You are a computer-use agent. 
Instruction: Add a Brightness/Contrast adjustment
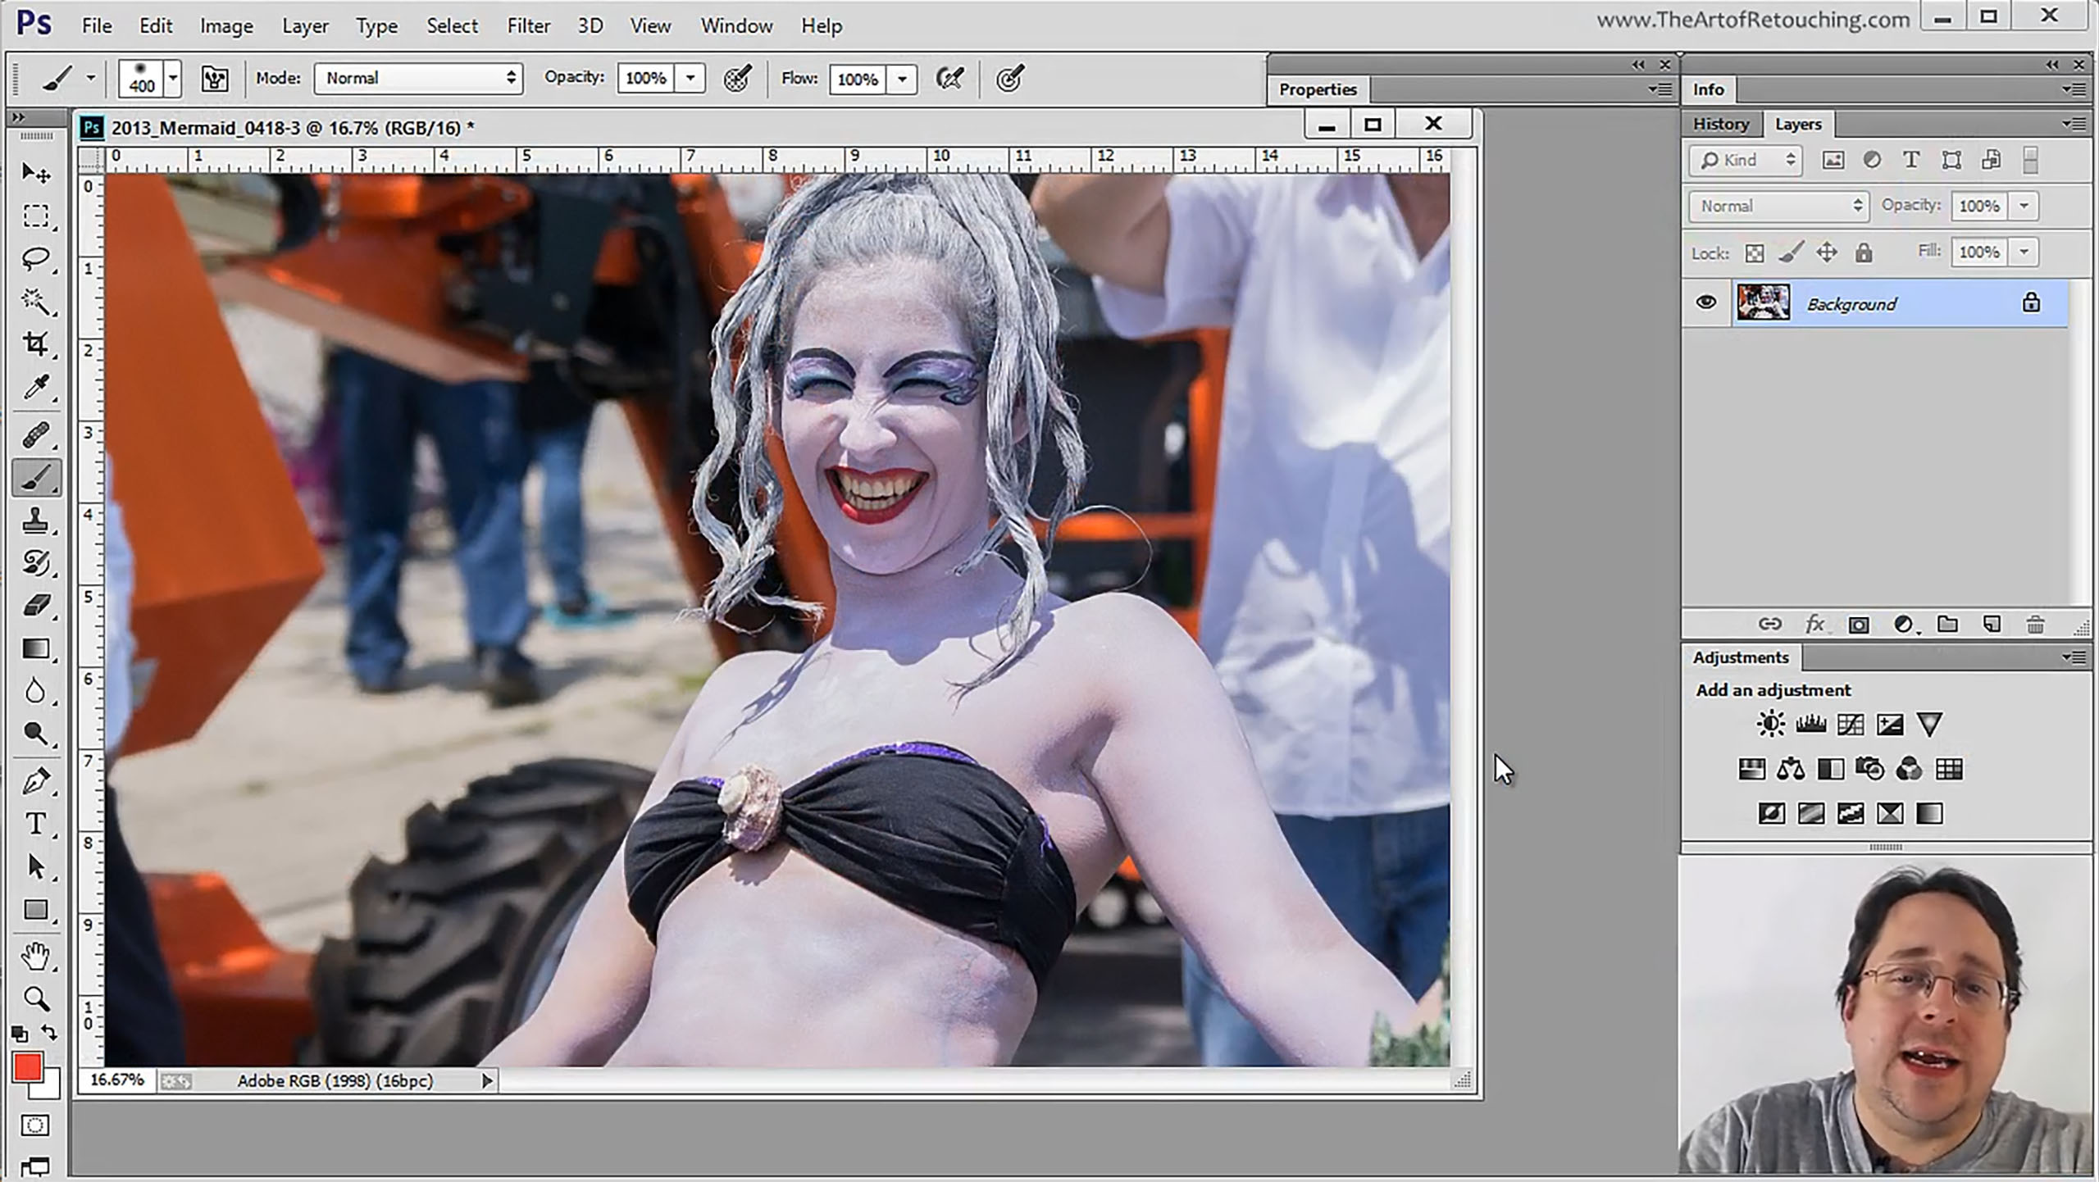(1771, 724)
